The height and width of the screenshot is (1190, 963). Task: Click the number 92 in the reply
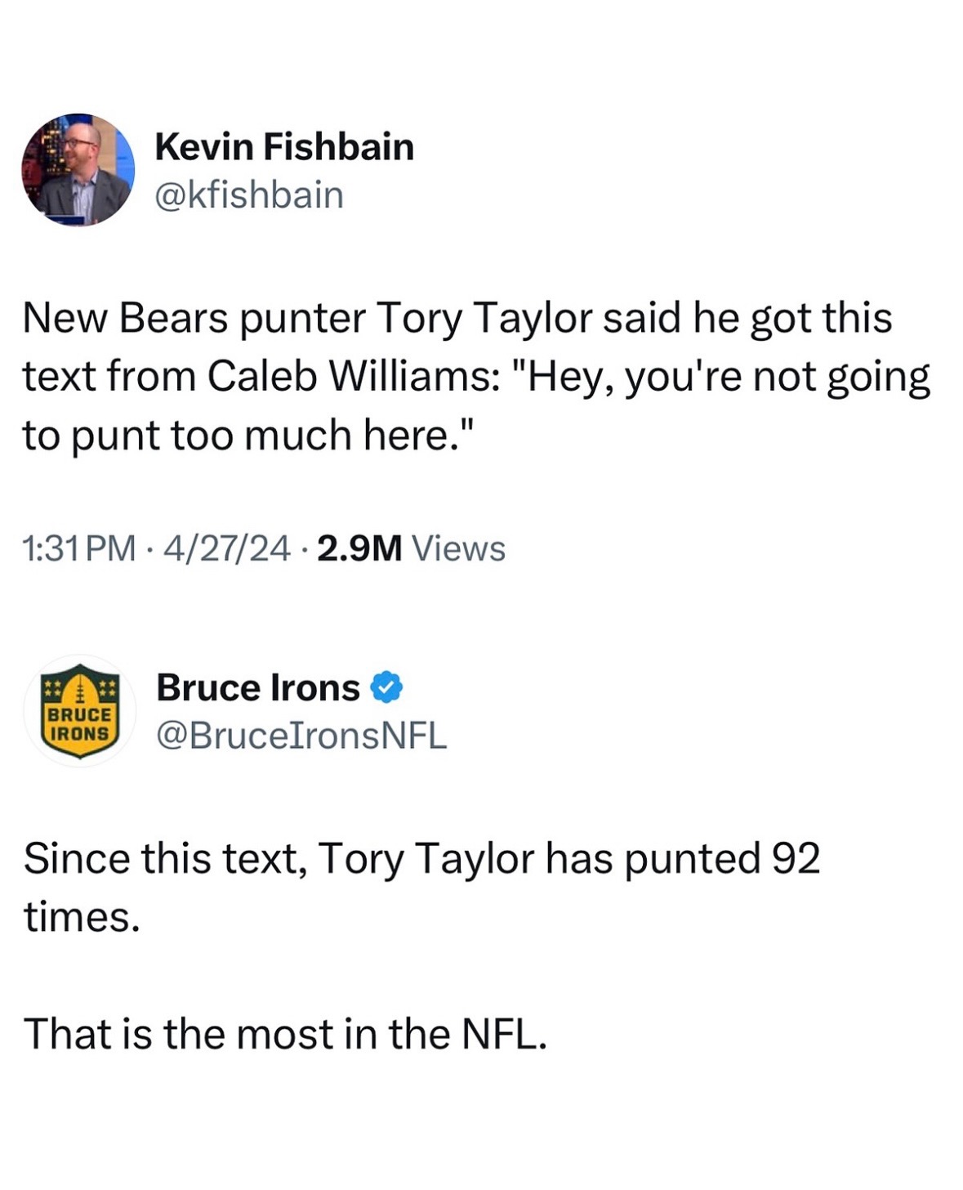point(795,859)
